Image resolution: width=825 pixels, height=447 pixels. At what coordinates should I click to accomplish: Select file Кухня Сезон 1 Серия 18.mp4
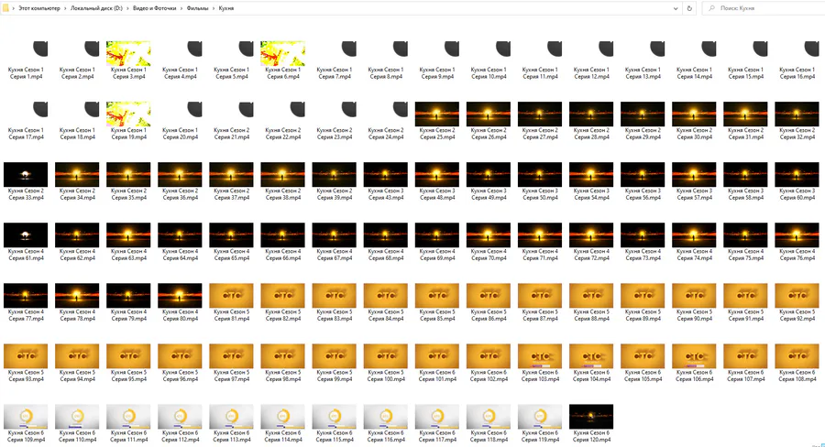click(x=77, y=120)
